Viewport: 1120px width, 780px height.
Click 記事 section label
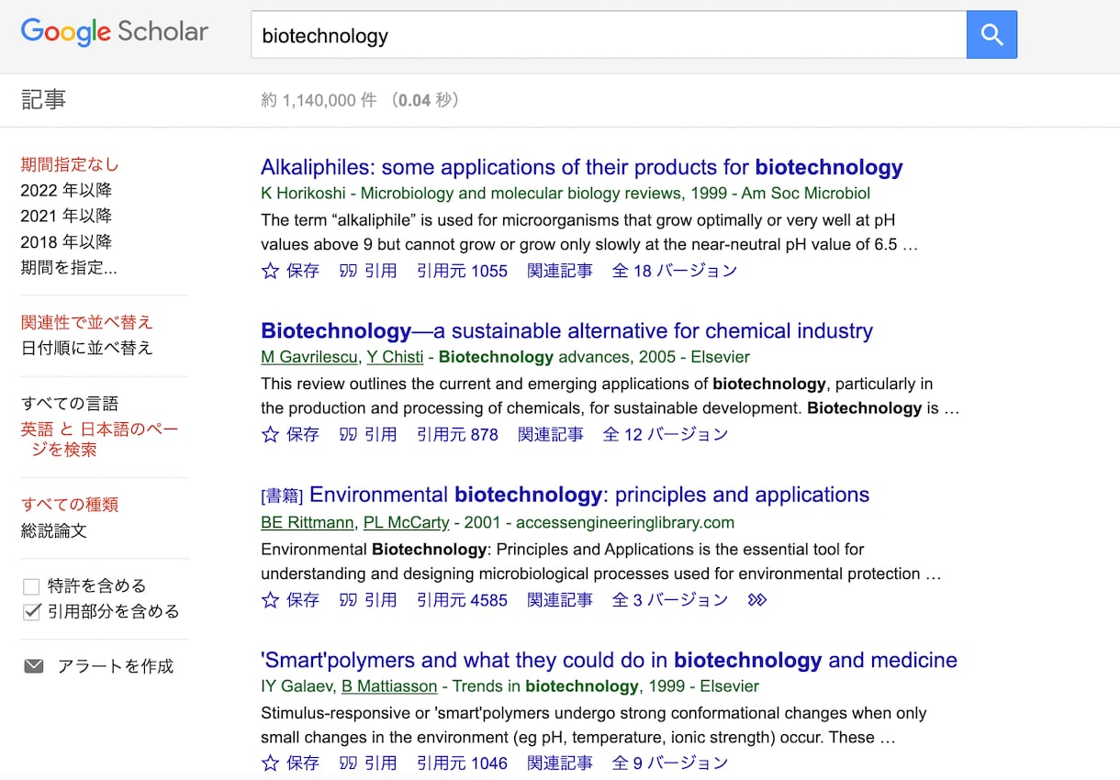[x=43, y=100]
